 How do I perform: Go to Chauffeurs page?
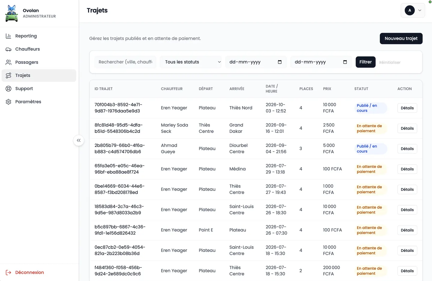click(x=39, y=49)
